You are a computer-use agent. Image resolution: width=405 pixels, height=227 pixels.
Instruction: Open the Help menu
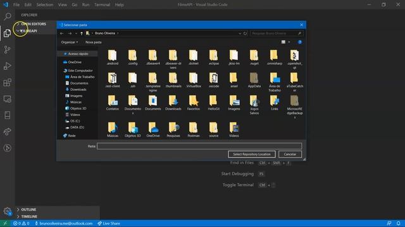[119, 4]
